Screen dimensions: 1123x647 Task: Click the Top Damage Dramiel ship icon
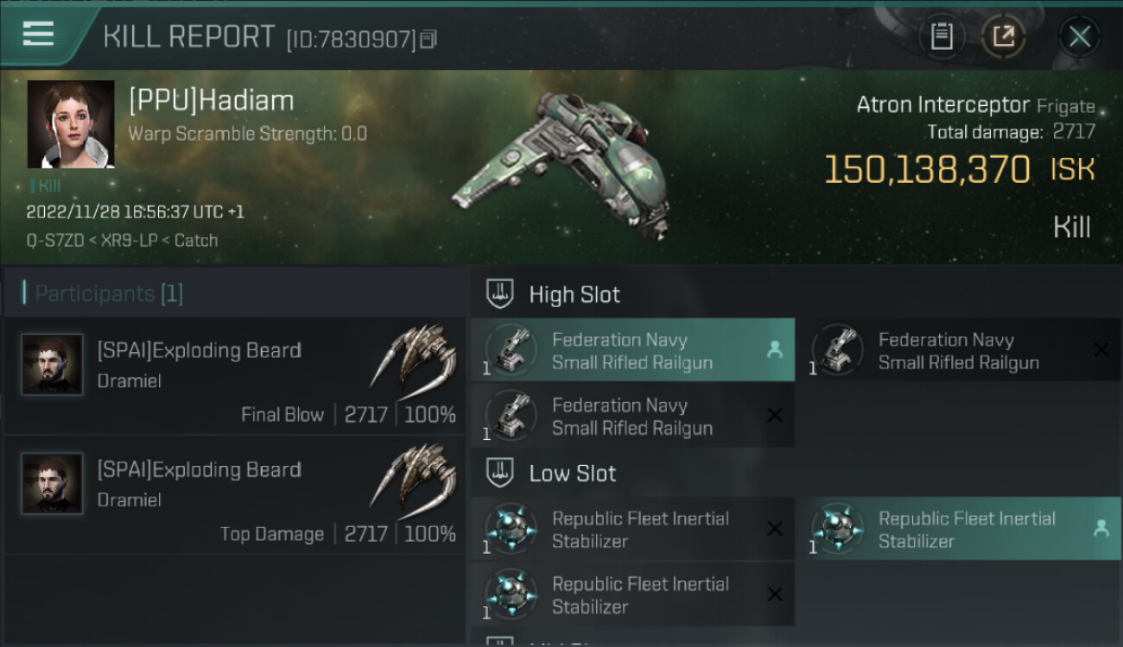click(x=415, y=480)
